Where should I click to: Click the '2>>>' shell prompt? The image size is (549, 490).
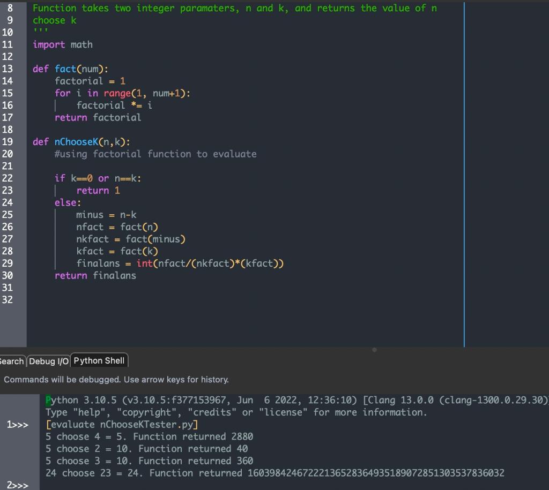18,485
